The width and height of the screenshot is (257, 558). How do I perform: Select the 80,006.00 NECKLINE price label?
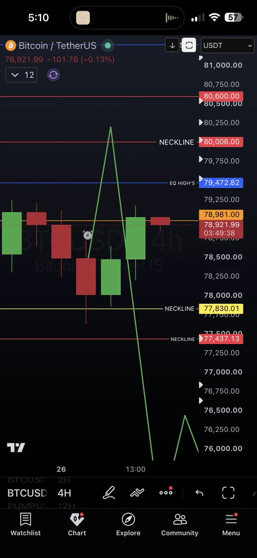coord(221,142)
